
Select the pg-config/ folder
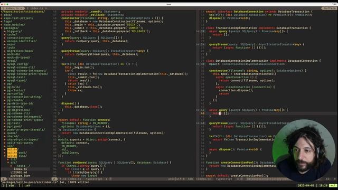(15, 94)
